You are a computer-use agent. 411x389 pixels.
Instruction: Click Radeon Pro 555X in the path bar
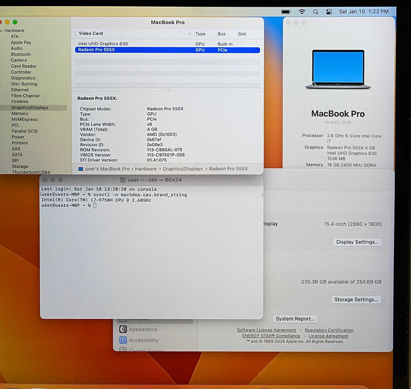click(229, 169)
